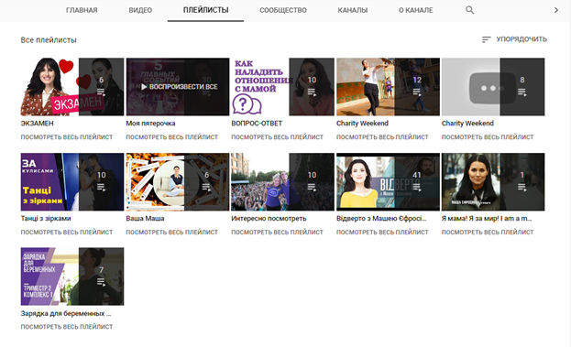Click ПОСМОТРЕТЬ ВЕСЬ ПЛЕЙЛИСТ under ЭКЗАМЕН

click(67, 137)
